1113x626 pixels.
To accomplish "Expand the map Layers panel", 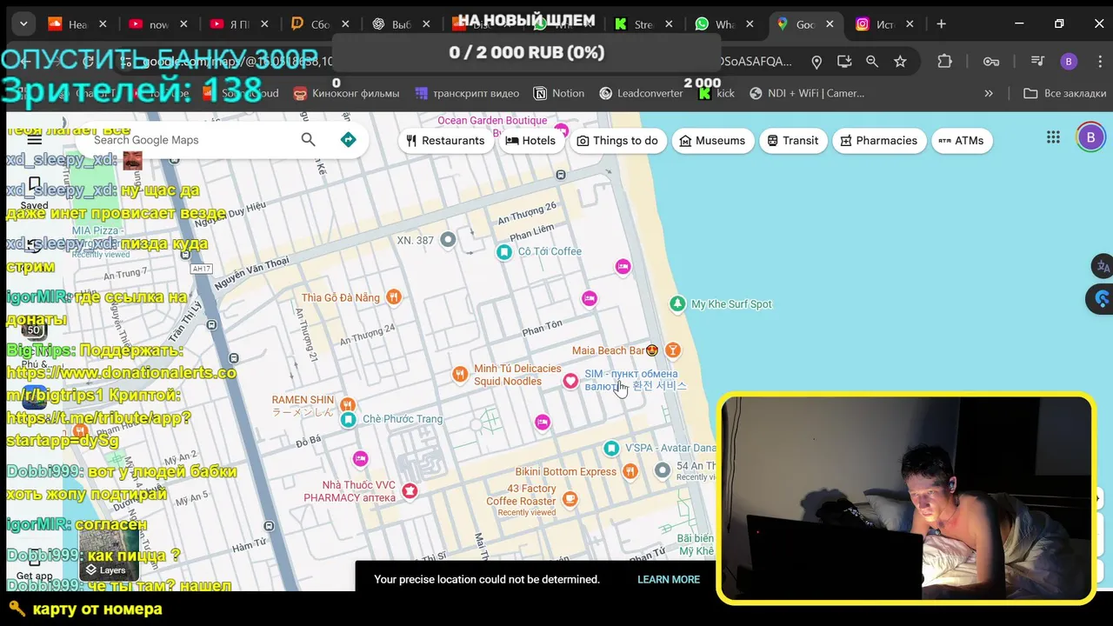I will tap(109, 556).
